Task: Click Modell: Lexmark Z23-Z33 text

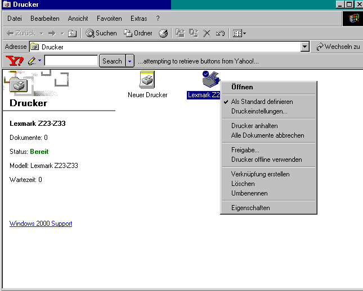Action: click(44, 166)
